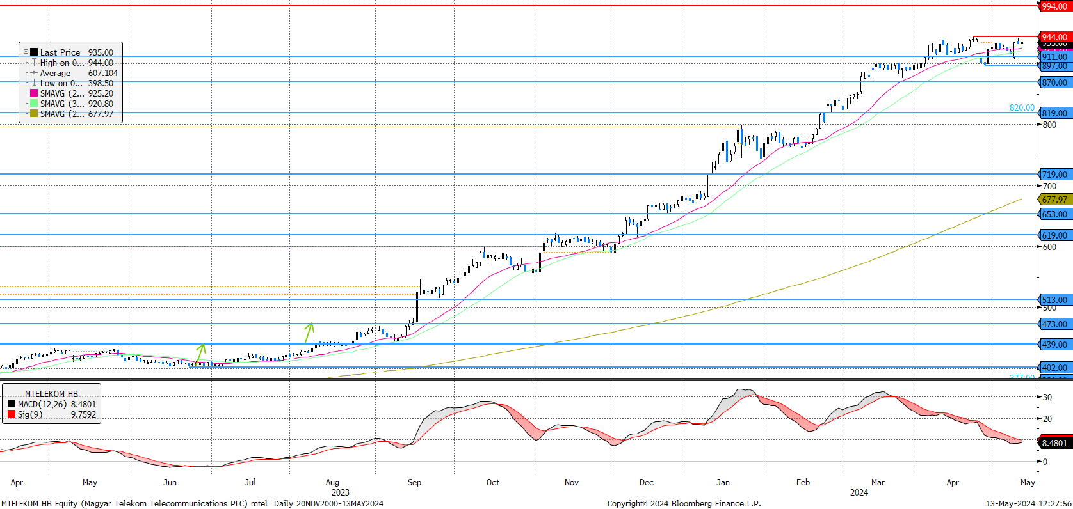Click the olive SMAVG color swatch
The height and width of the screenshot is (509, 1073).
tap(34, 114)
